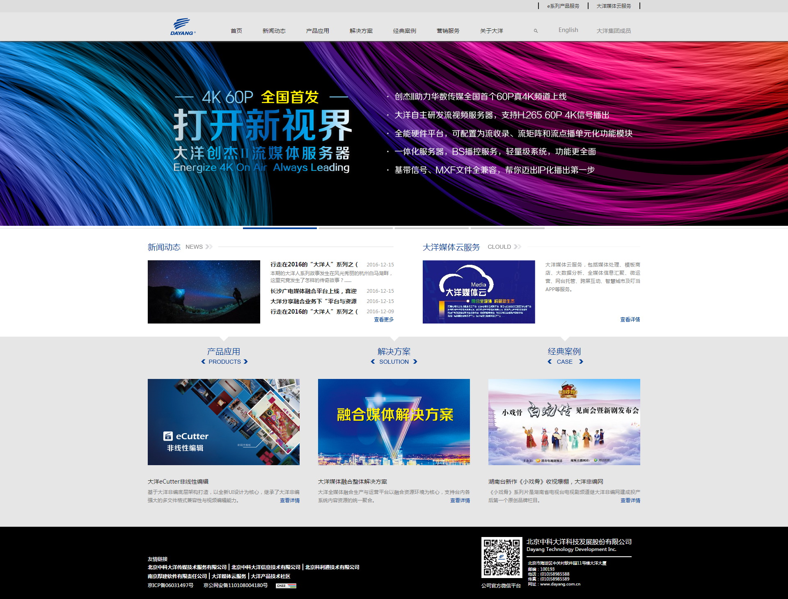Screen dimensions: 788x599
Task: Open news 长沙广电媒体融合平台上线
Action: [314, 291]
